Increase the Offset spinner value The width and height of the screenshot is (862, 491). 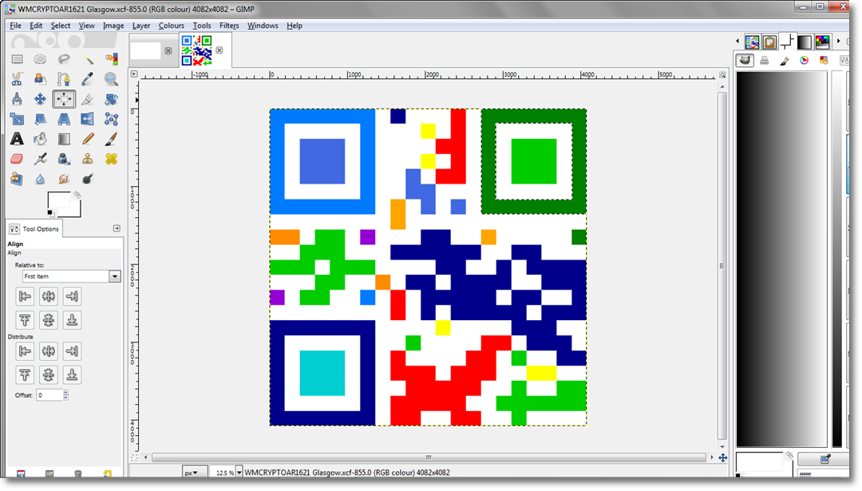(x=66, y=392)
